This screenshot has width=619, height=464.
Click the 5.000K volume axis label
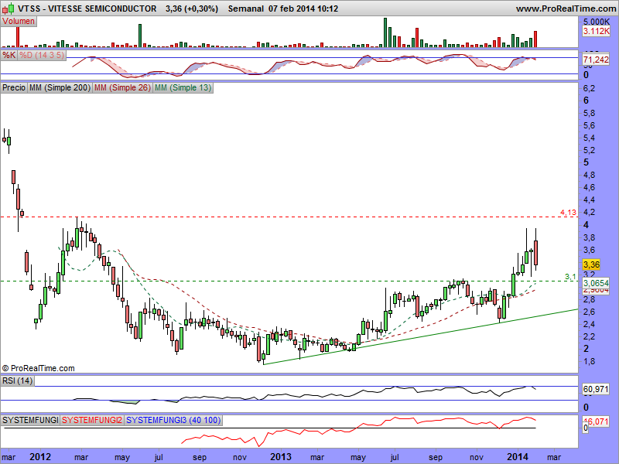[x=597, y=22]
